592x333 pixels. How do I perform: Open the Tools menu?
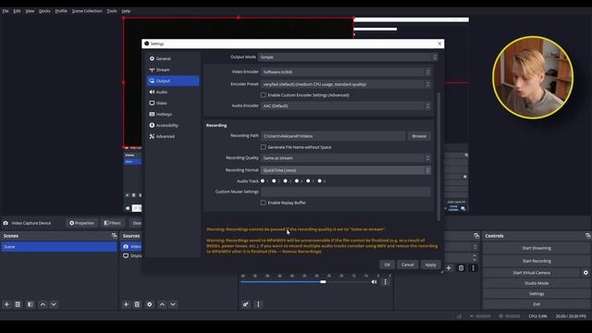pos(112,11)
